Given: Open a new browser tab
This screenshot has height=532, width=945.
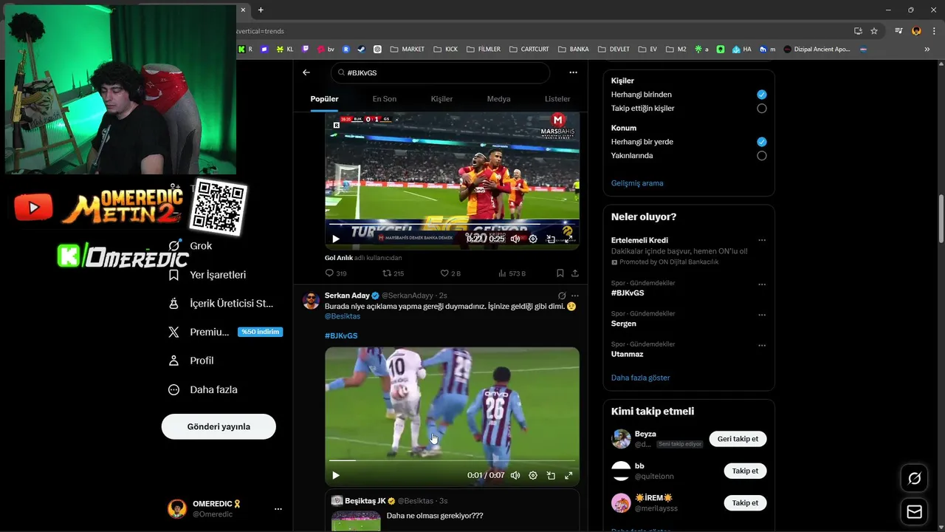Looking at the screenshot, I should click(x=261, y=10).
